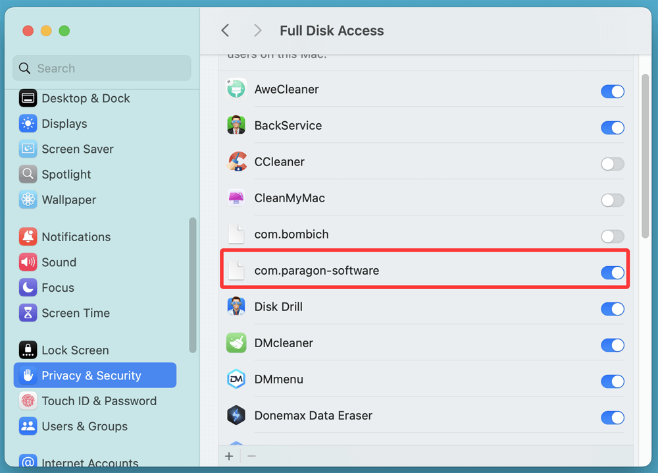Click the plus button to add an app
Screen dimensions: 658x473
[229, 455]
